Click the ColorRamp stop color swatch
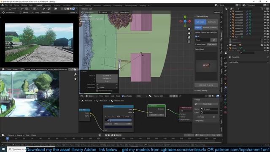 (x=118, y=127)
